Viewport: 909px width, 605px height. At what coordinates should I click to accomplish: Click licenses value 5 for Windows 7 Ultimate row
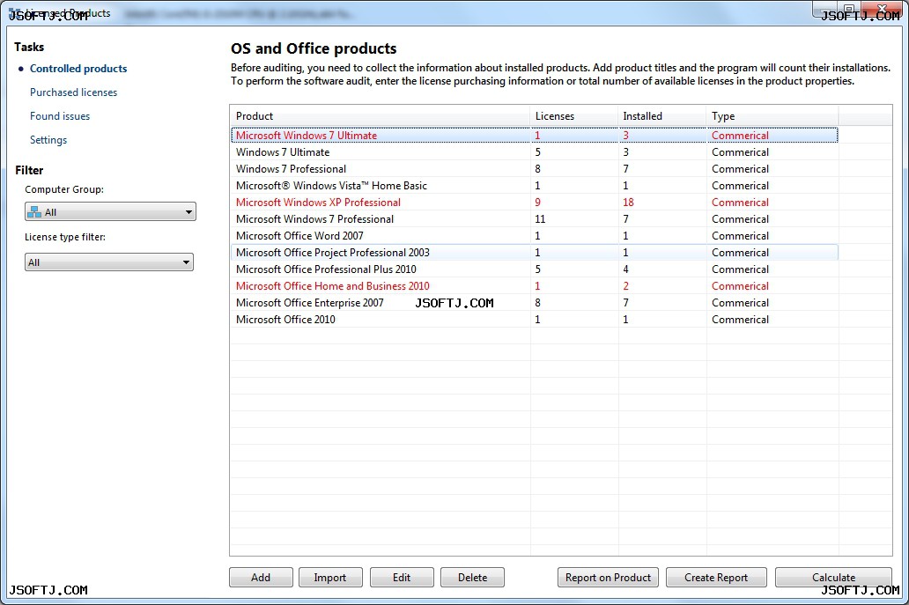coord(537,151)
